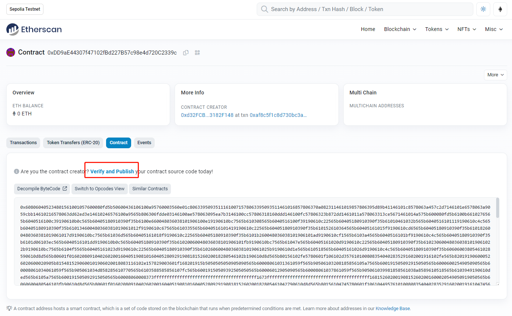The image size is (512, 316).
Task: Click the ETH BALANCE label
Action: click(x=28, y=106)
